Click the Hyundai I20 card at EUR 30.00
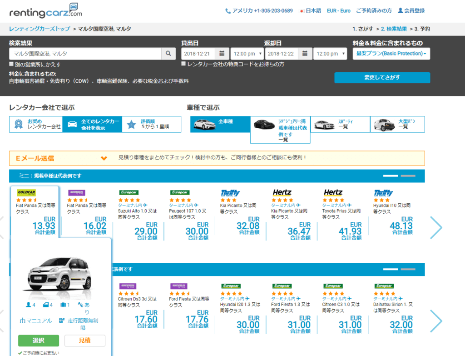Viewport: 465px width, 356px height. (240, 309)
